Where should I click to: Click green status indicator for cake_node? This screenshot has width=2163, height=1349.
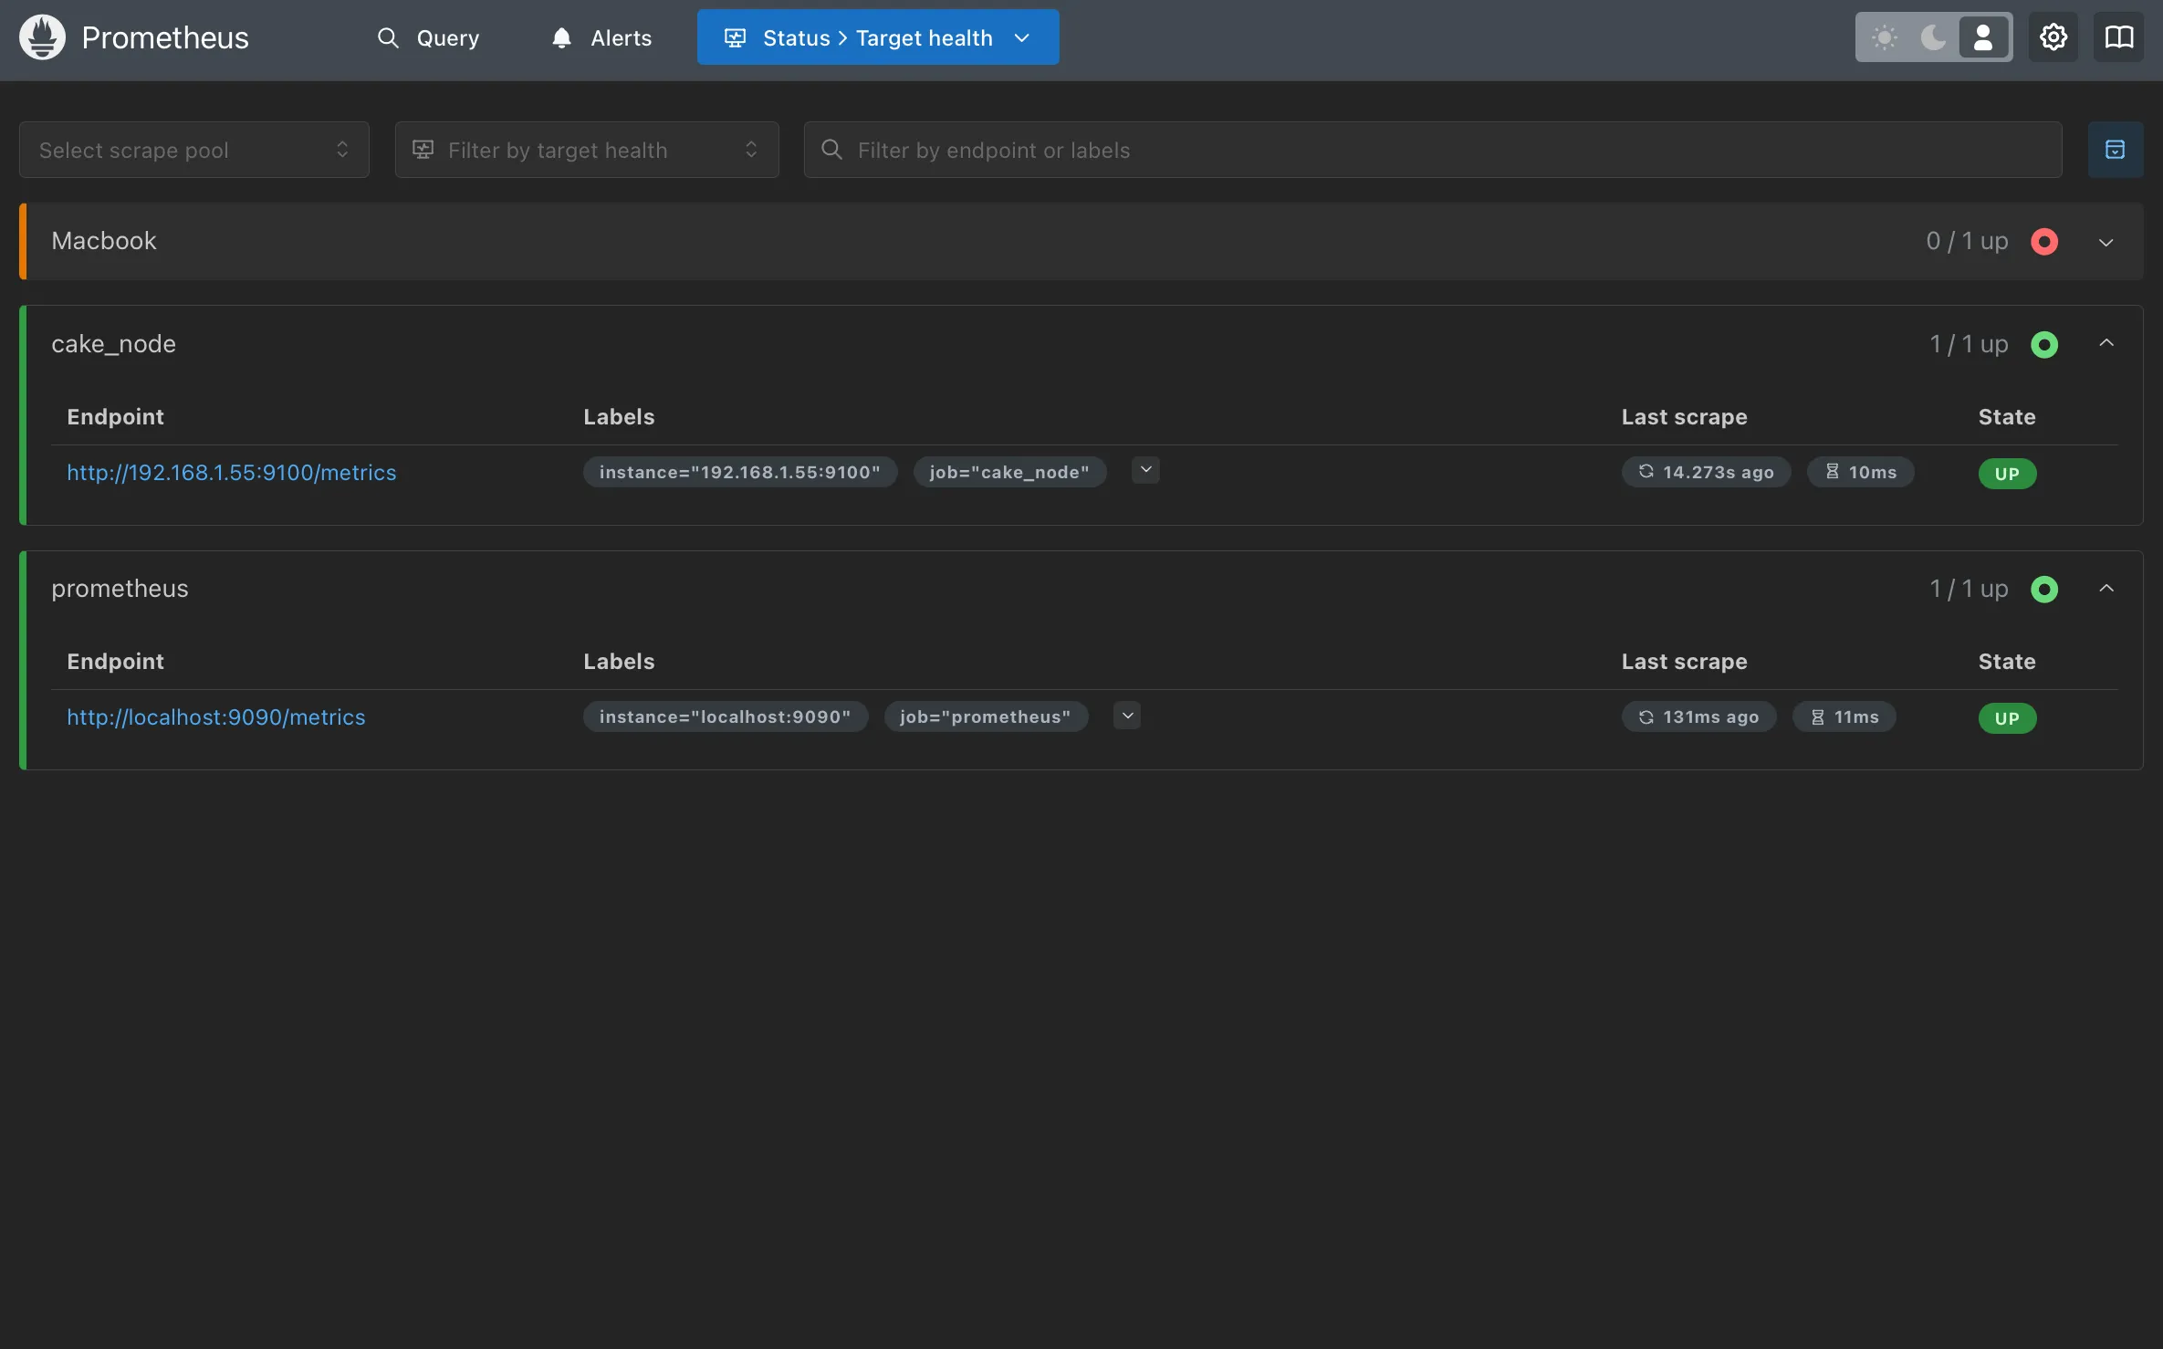pyautogui.click(x=2044, y=345)
